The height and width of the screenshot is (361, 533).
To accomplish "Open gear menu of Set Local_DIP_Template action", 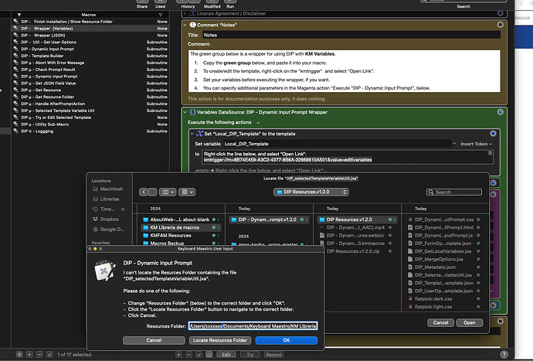I will (x=493, y=134).
